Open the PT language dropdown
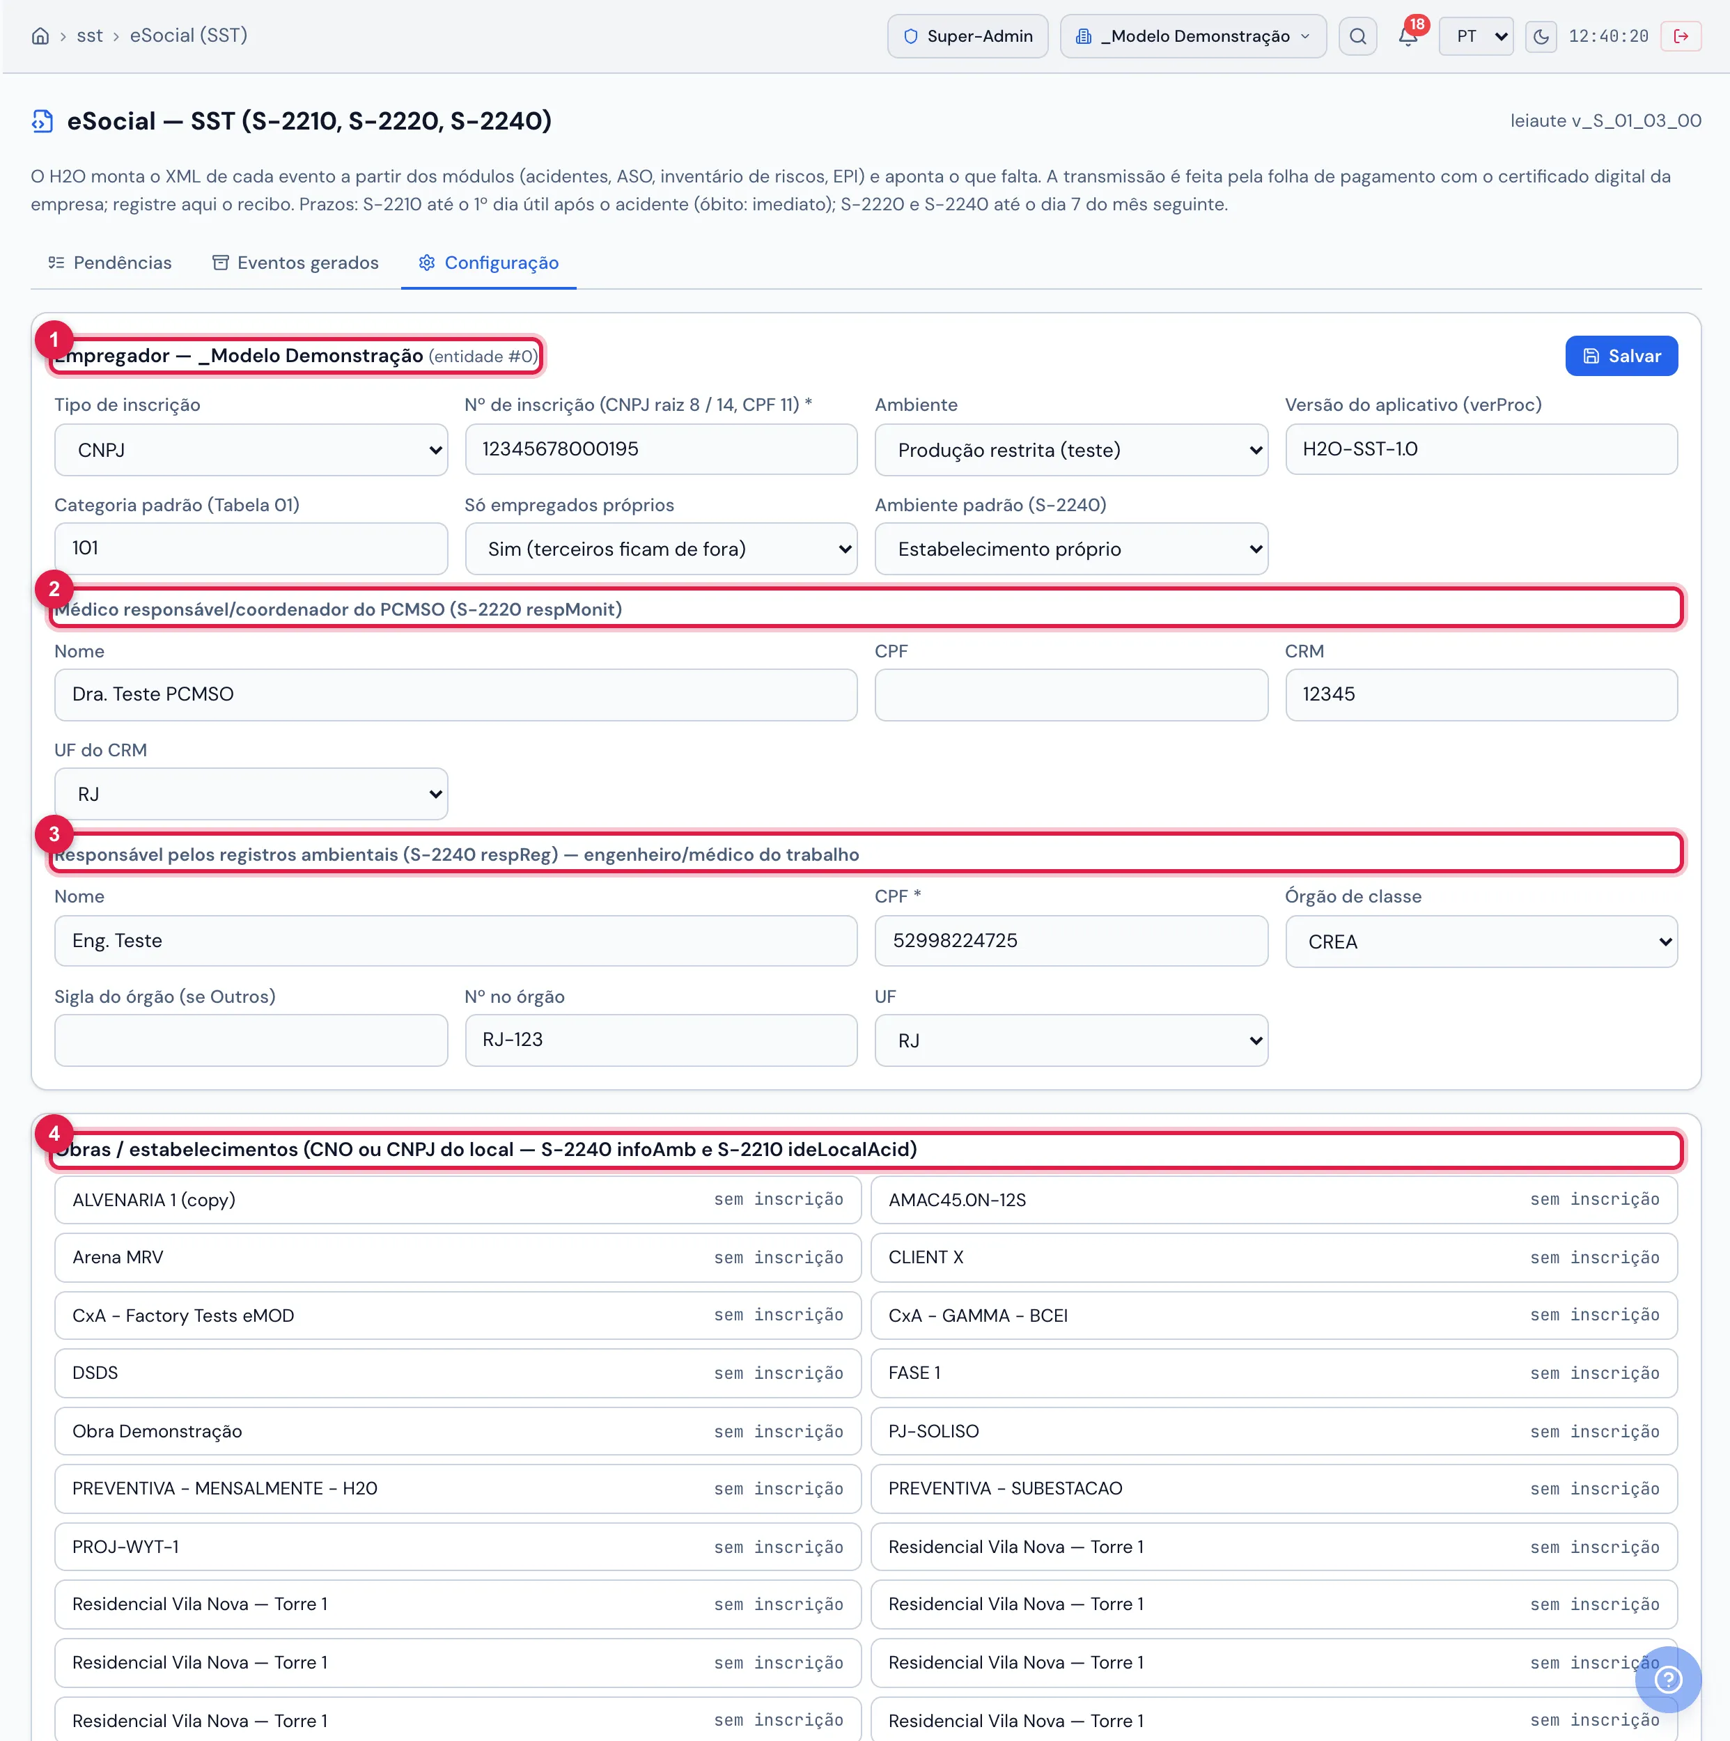The height and width of the screenshot is (1741, 1730). click(x=1476, y=36)
